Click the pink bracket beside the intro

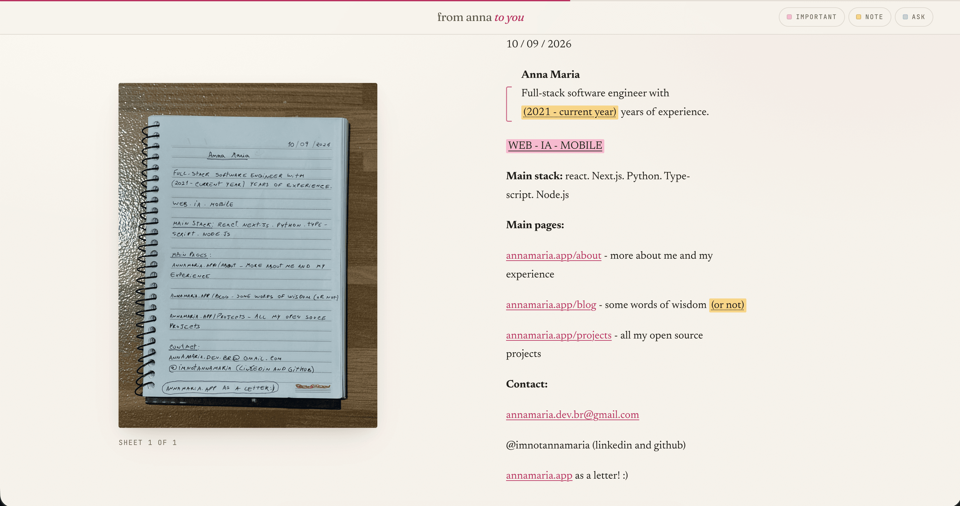pyautogui.click(x=509, y=104)
